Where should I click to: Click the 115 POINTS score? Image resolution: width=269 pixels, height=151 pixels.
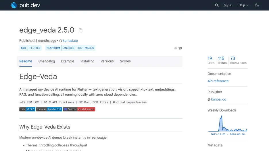[222, 60]
